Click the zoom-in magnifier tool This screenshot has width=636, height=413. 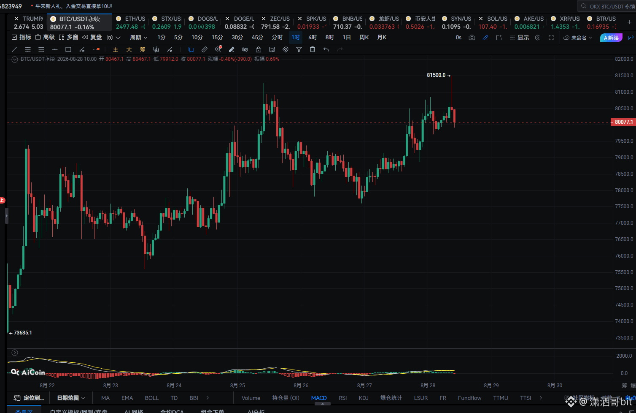(218, 49)
